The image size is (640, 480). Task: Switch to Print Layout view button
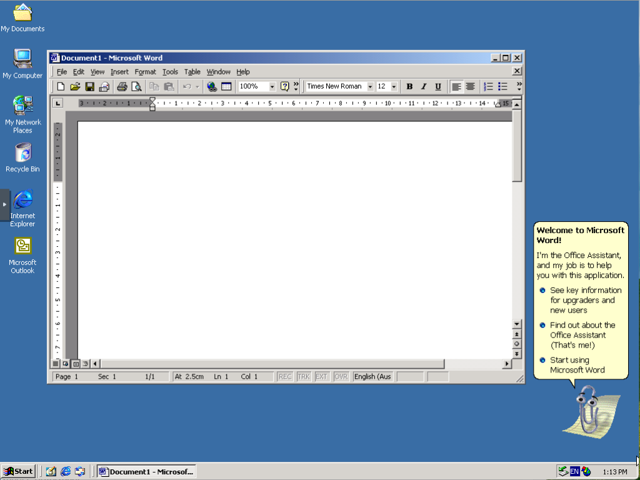click(x=76, y=364)
